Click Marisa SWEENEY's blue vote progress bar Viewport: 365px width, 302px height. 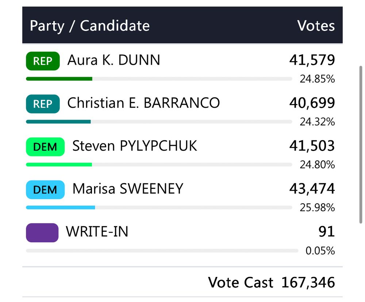point(61,207)
